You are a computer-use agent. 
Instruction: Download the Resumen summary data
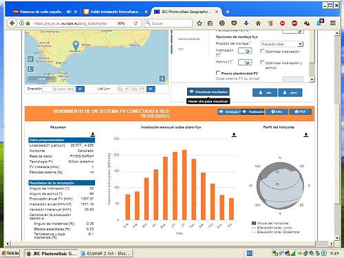tap(93, 134)
